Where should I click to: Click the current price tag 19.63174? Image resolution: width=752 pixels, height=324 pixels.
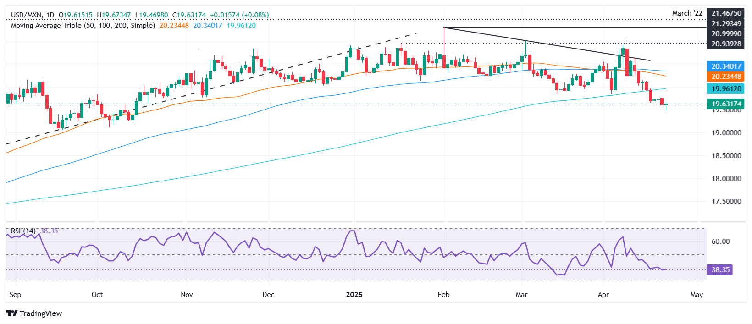pos(725,104)
